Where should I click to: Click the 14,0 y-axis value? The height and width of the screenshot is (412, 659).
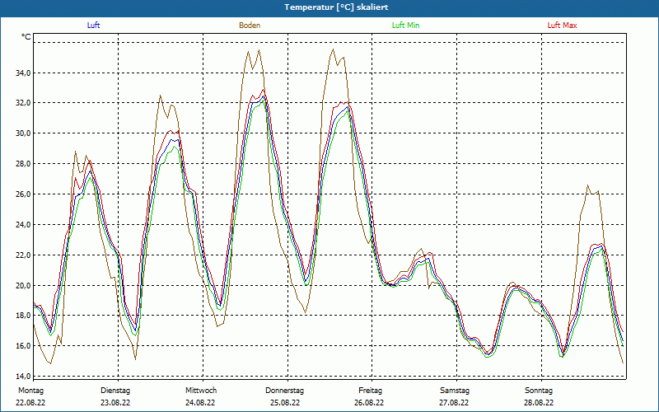click(x=24, y=376)
